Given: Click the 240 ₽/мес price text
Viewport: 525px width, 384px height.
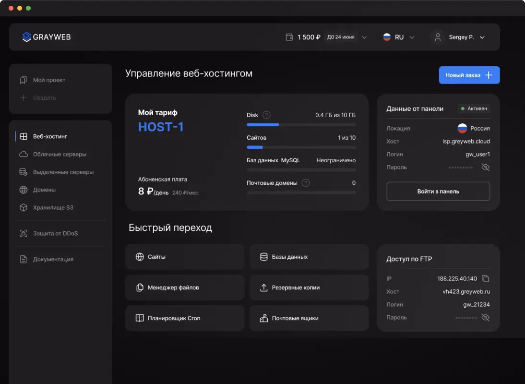Looking at the screenshot, I should 185,193.
